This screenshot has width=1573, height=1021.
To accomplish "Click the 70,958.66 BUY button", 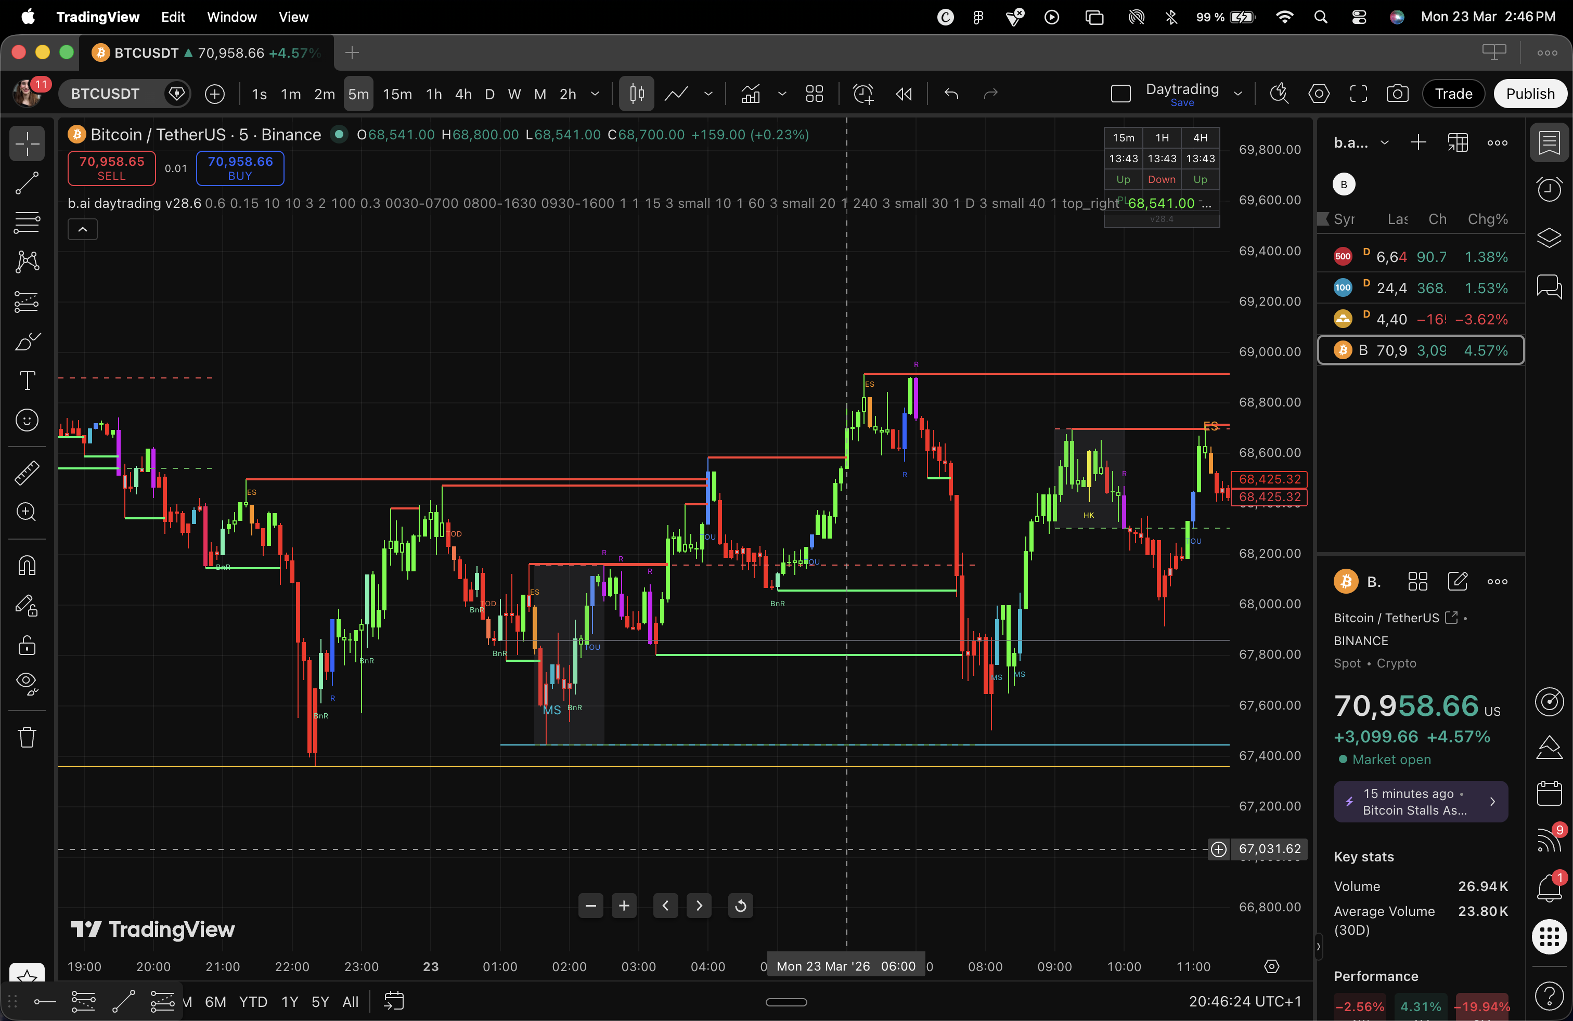I will 240,168.
